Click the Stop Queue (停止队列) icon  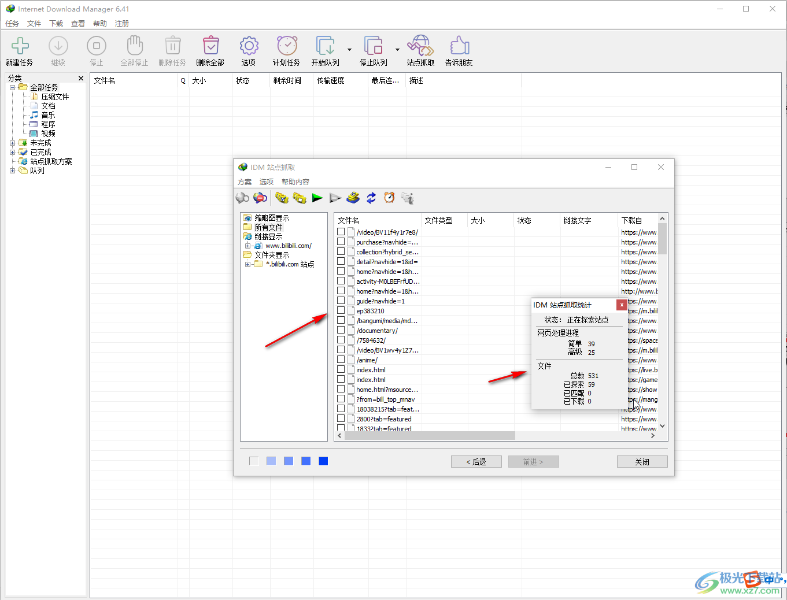click(374, 46)
